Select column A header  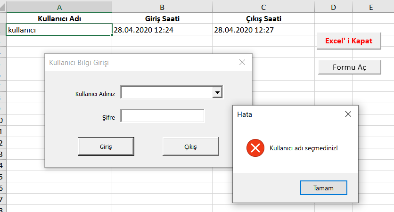59,7
